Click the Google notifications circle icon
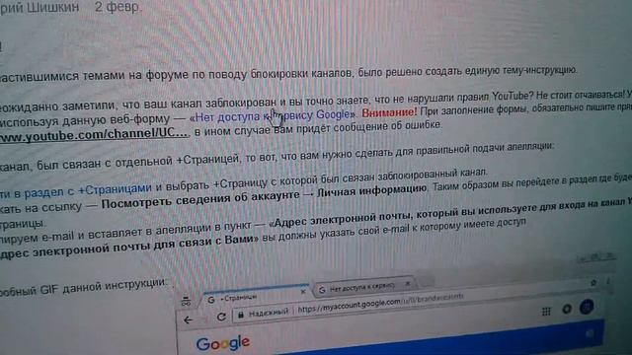The image size is (632, 355). pos(567,309)
